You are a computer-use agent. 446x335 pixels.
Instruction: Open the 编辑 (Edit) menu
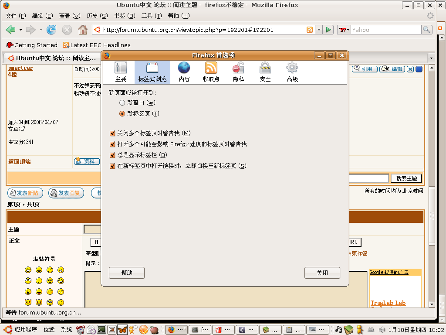pyautogui.click(x=42, y=16)
